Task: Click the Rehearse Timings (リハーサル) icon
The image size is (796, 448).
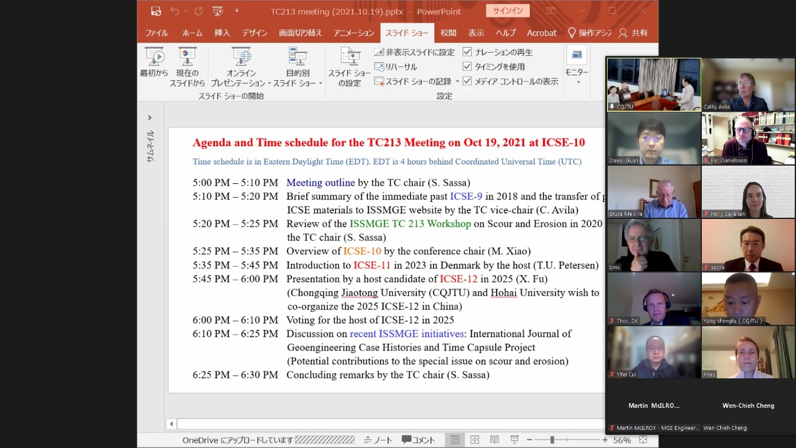Action: tap(380, 67)
